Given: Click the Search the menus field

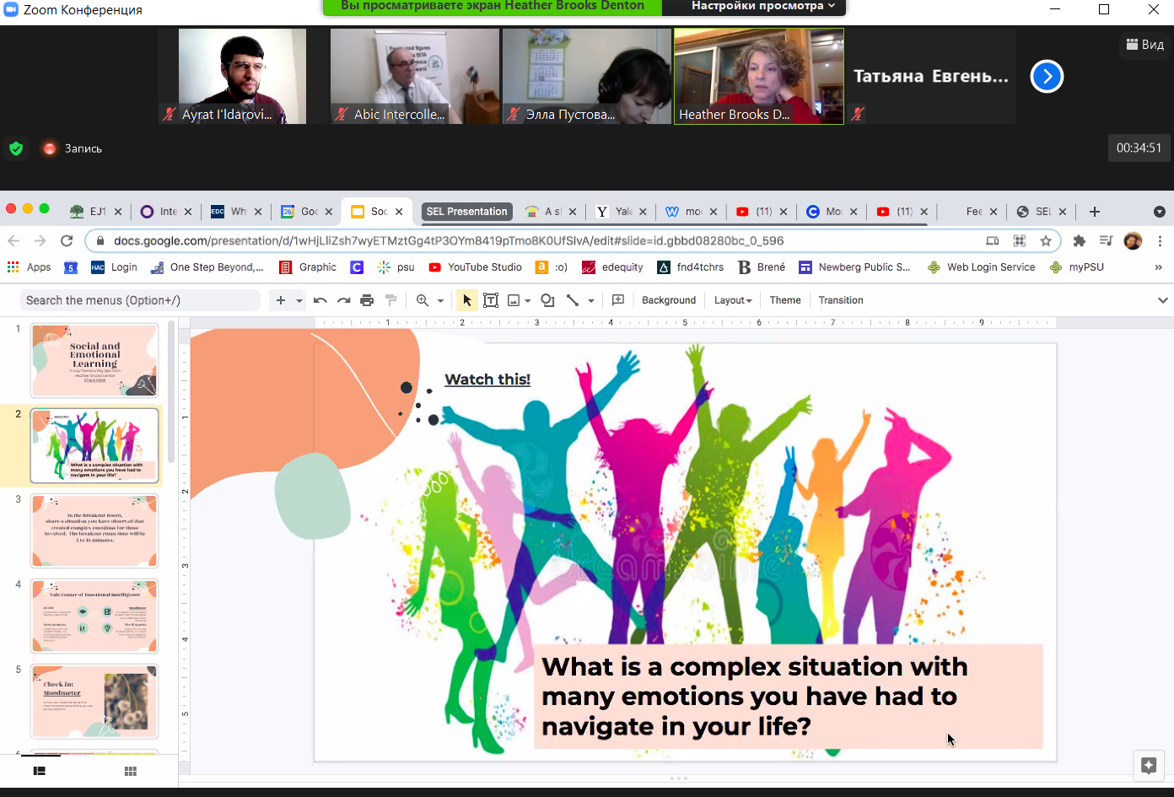Looking at the screenshot, I should [139, 300].
